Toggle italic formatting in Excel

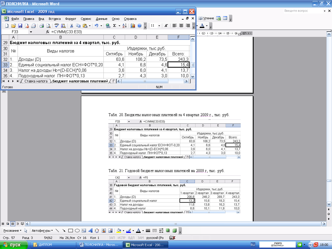coord(166,26)
